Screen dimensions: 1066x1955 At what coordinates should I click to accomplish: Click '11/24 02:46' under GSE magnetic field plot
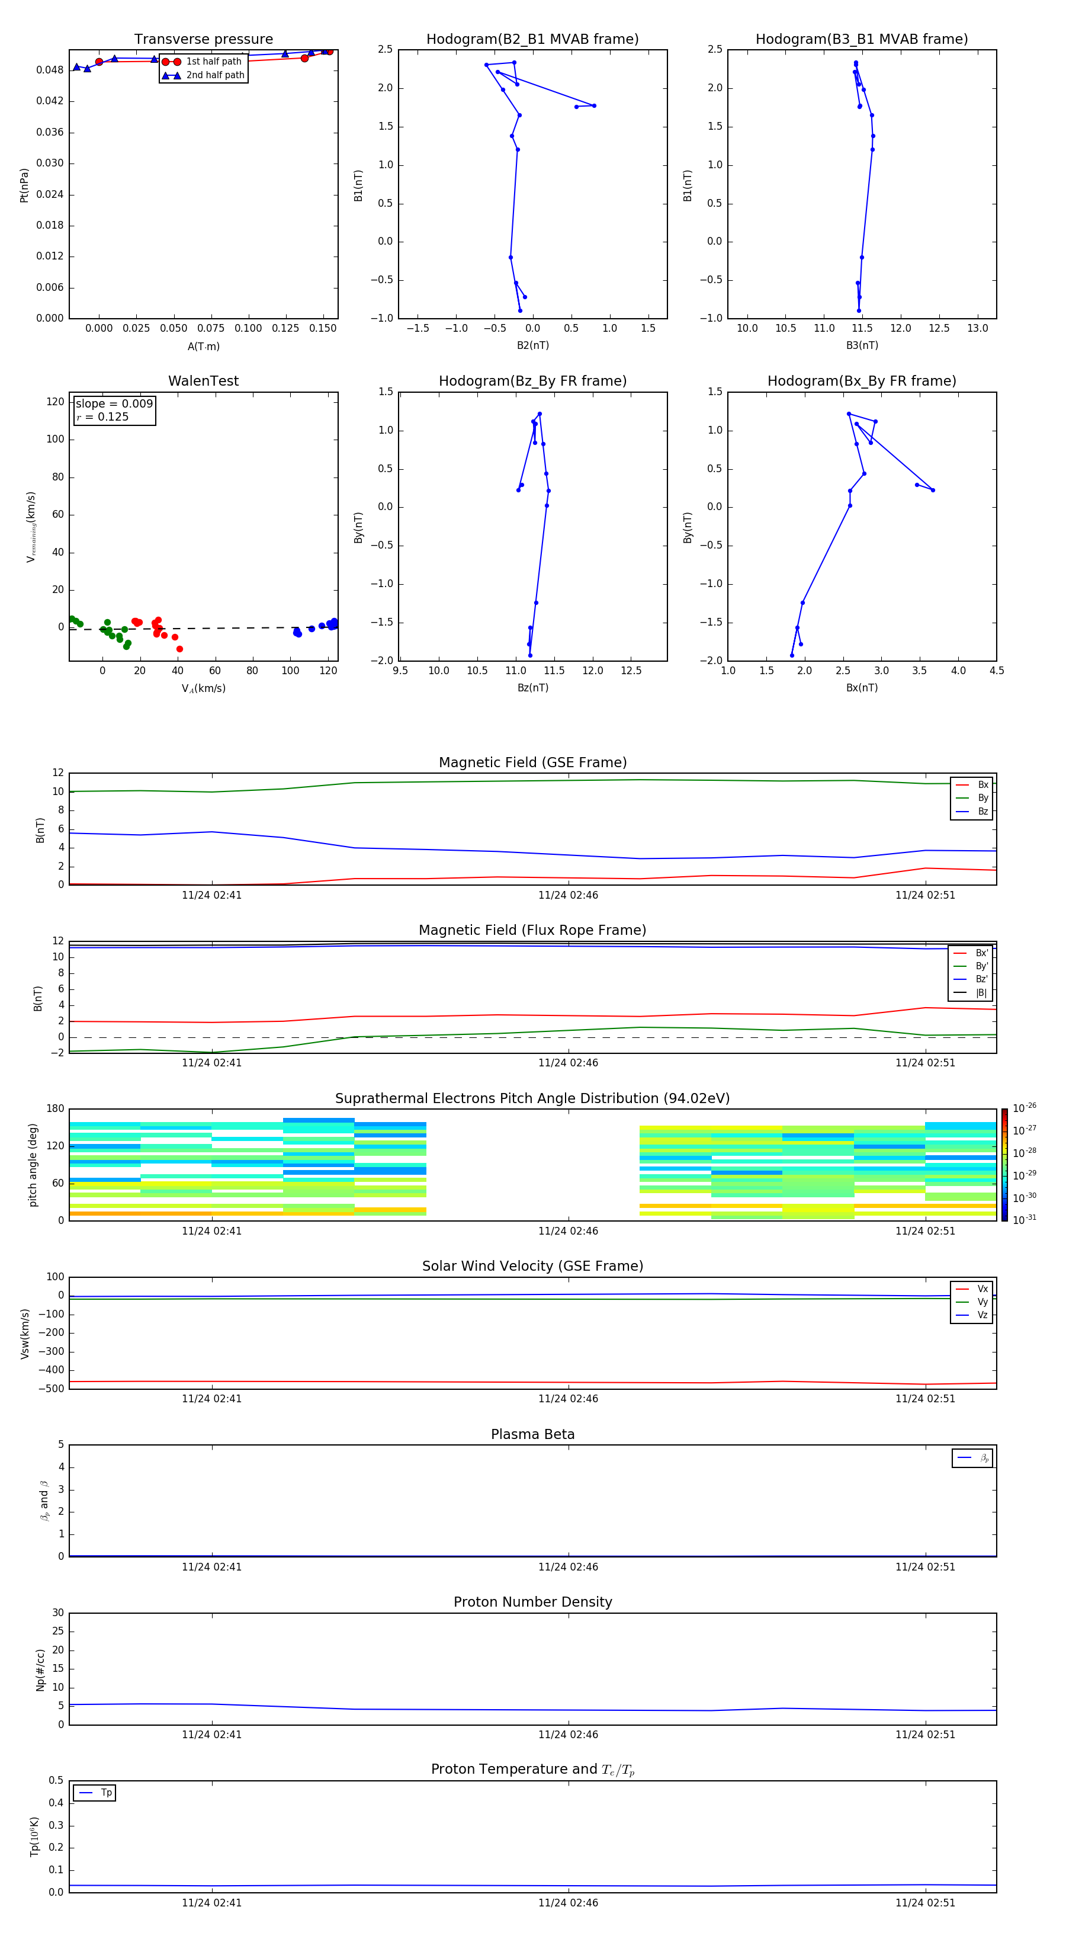tap(569, 896)
